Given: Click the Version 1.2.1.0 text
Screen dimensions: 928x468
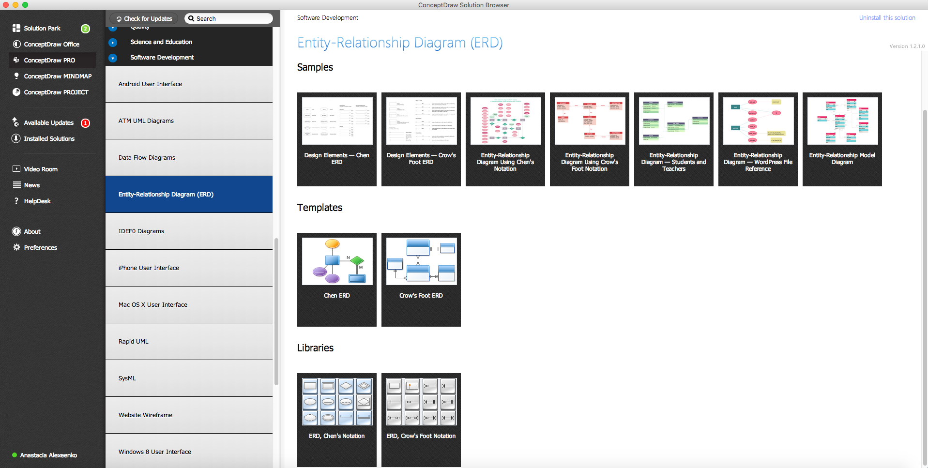Looking at the screenshot, I should tap(907, 46).
